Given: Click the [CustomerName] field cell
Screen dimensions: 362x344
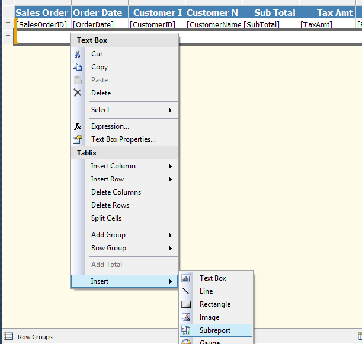Looking at the screenshot, I should pos(213,24).
